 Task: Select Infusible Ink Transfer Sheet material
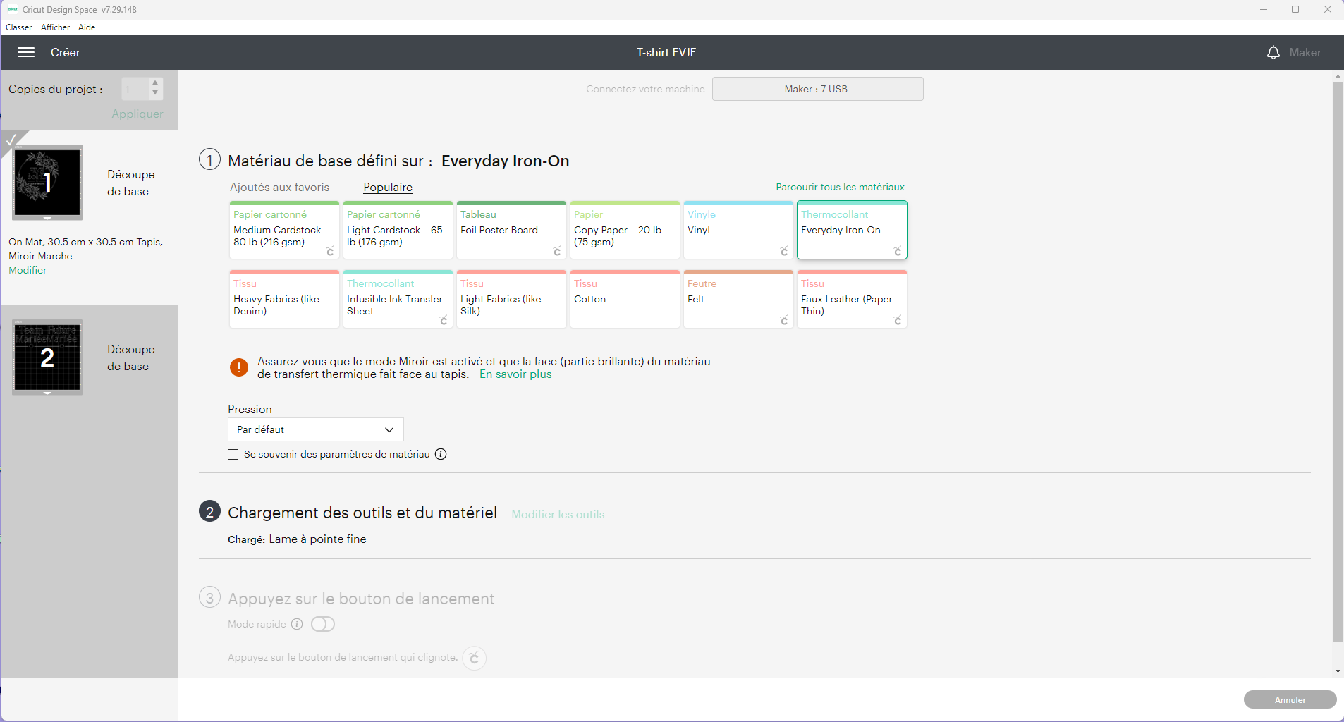(398, 300)
